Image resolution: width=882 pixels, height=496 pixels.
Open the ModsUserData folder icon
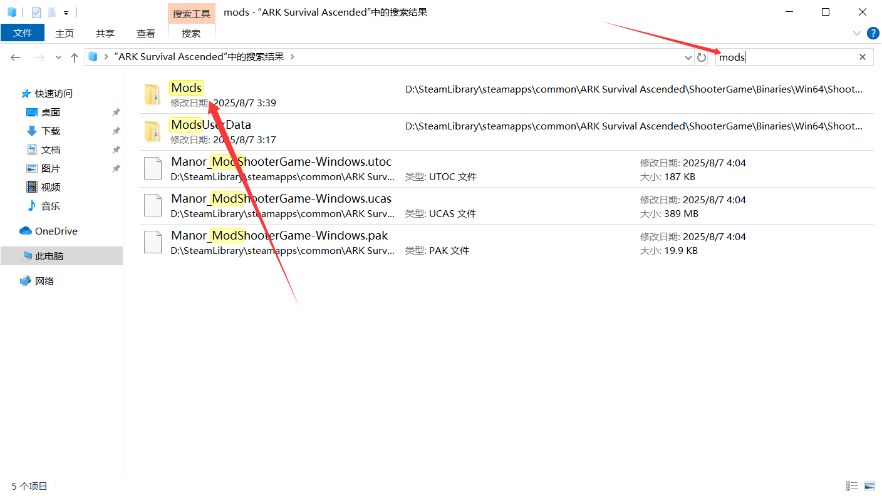coord(152,131)
